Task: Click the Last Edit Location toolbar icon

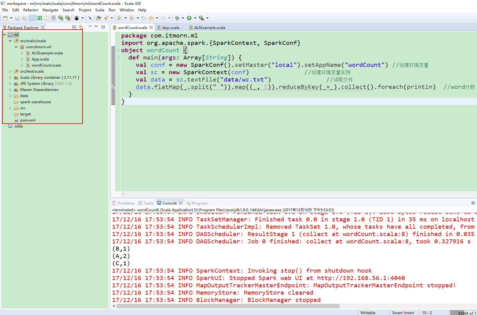Action: pos(144,18)
